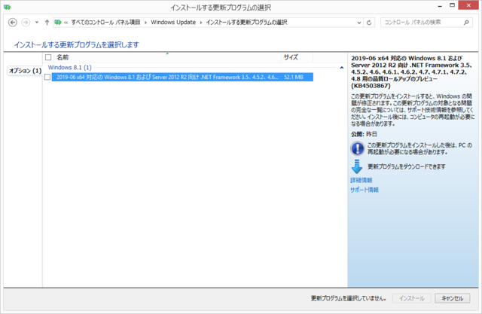The height and width of the screenshot is (314, 482).
Task: Open the 'サポート情報' link
Action: click(x=365, y=190)
